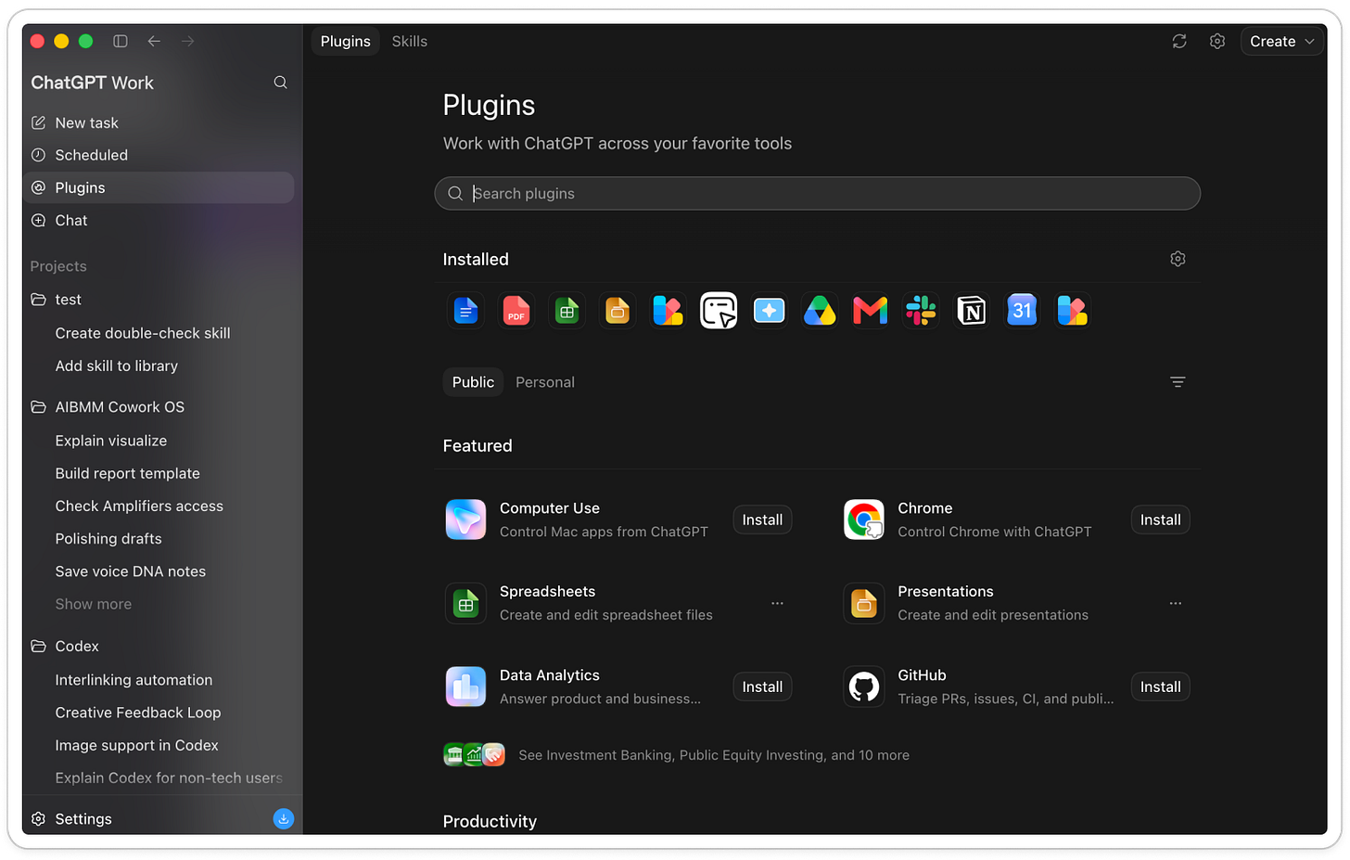Viewport: 1350px width, 860px height.
Task: Go back with the left arrow
Action: point(154,41)
